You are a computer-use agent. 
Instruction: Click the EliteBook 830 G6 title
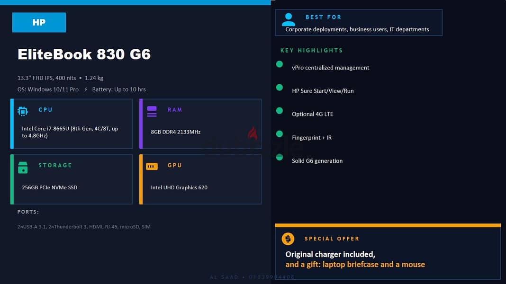(x=84, y=54)
